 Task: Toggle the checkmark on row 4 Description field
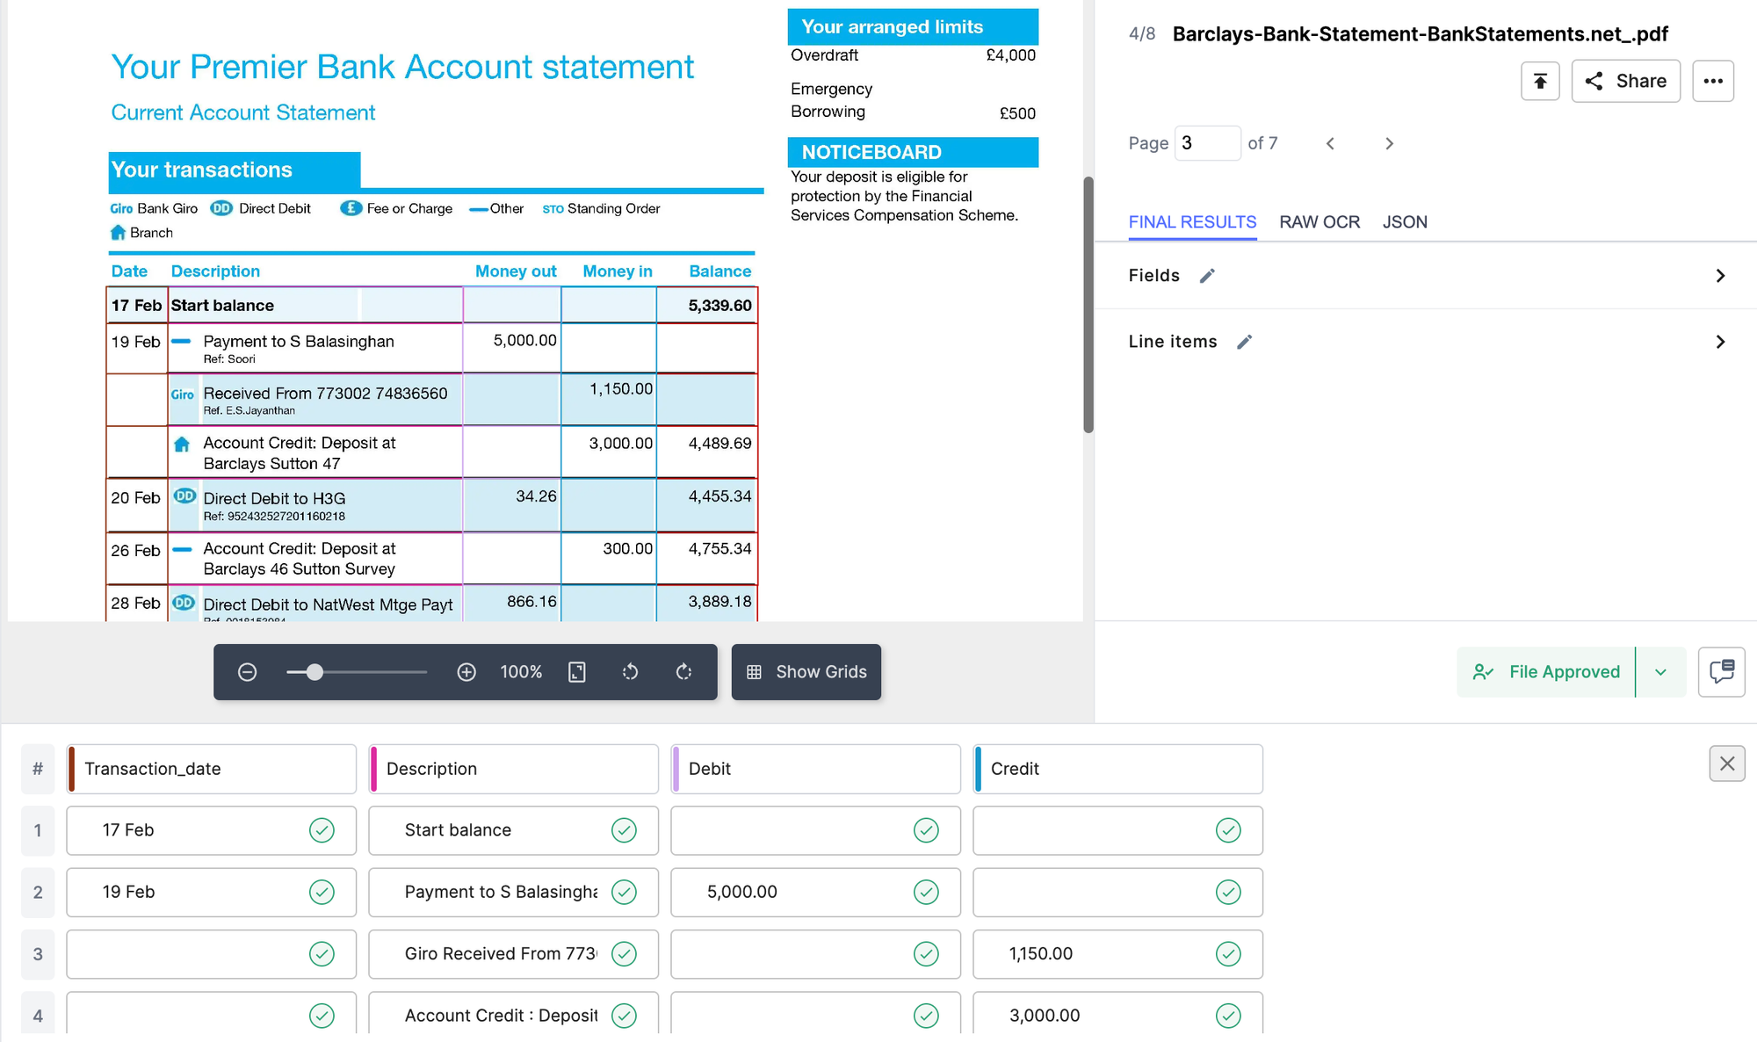(x=624, y=1015)
